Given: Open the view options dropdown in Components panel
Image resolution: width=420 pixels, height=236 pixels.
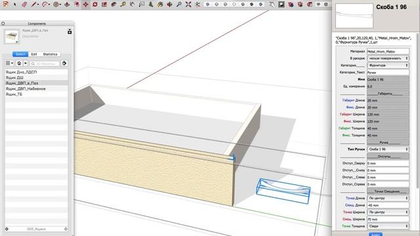Looking at the screenshot, I should point(10,64).
